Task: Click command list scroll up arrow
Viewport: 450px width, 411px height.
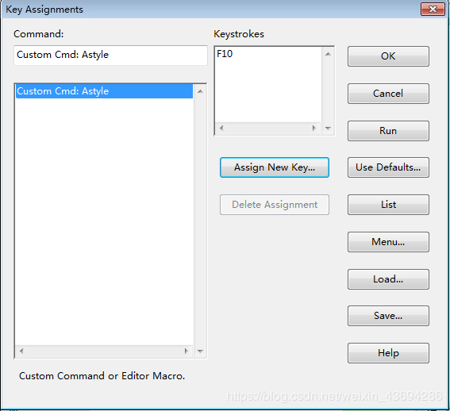Action: pyautogui.click(x=200, y=91)
